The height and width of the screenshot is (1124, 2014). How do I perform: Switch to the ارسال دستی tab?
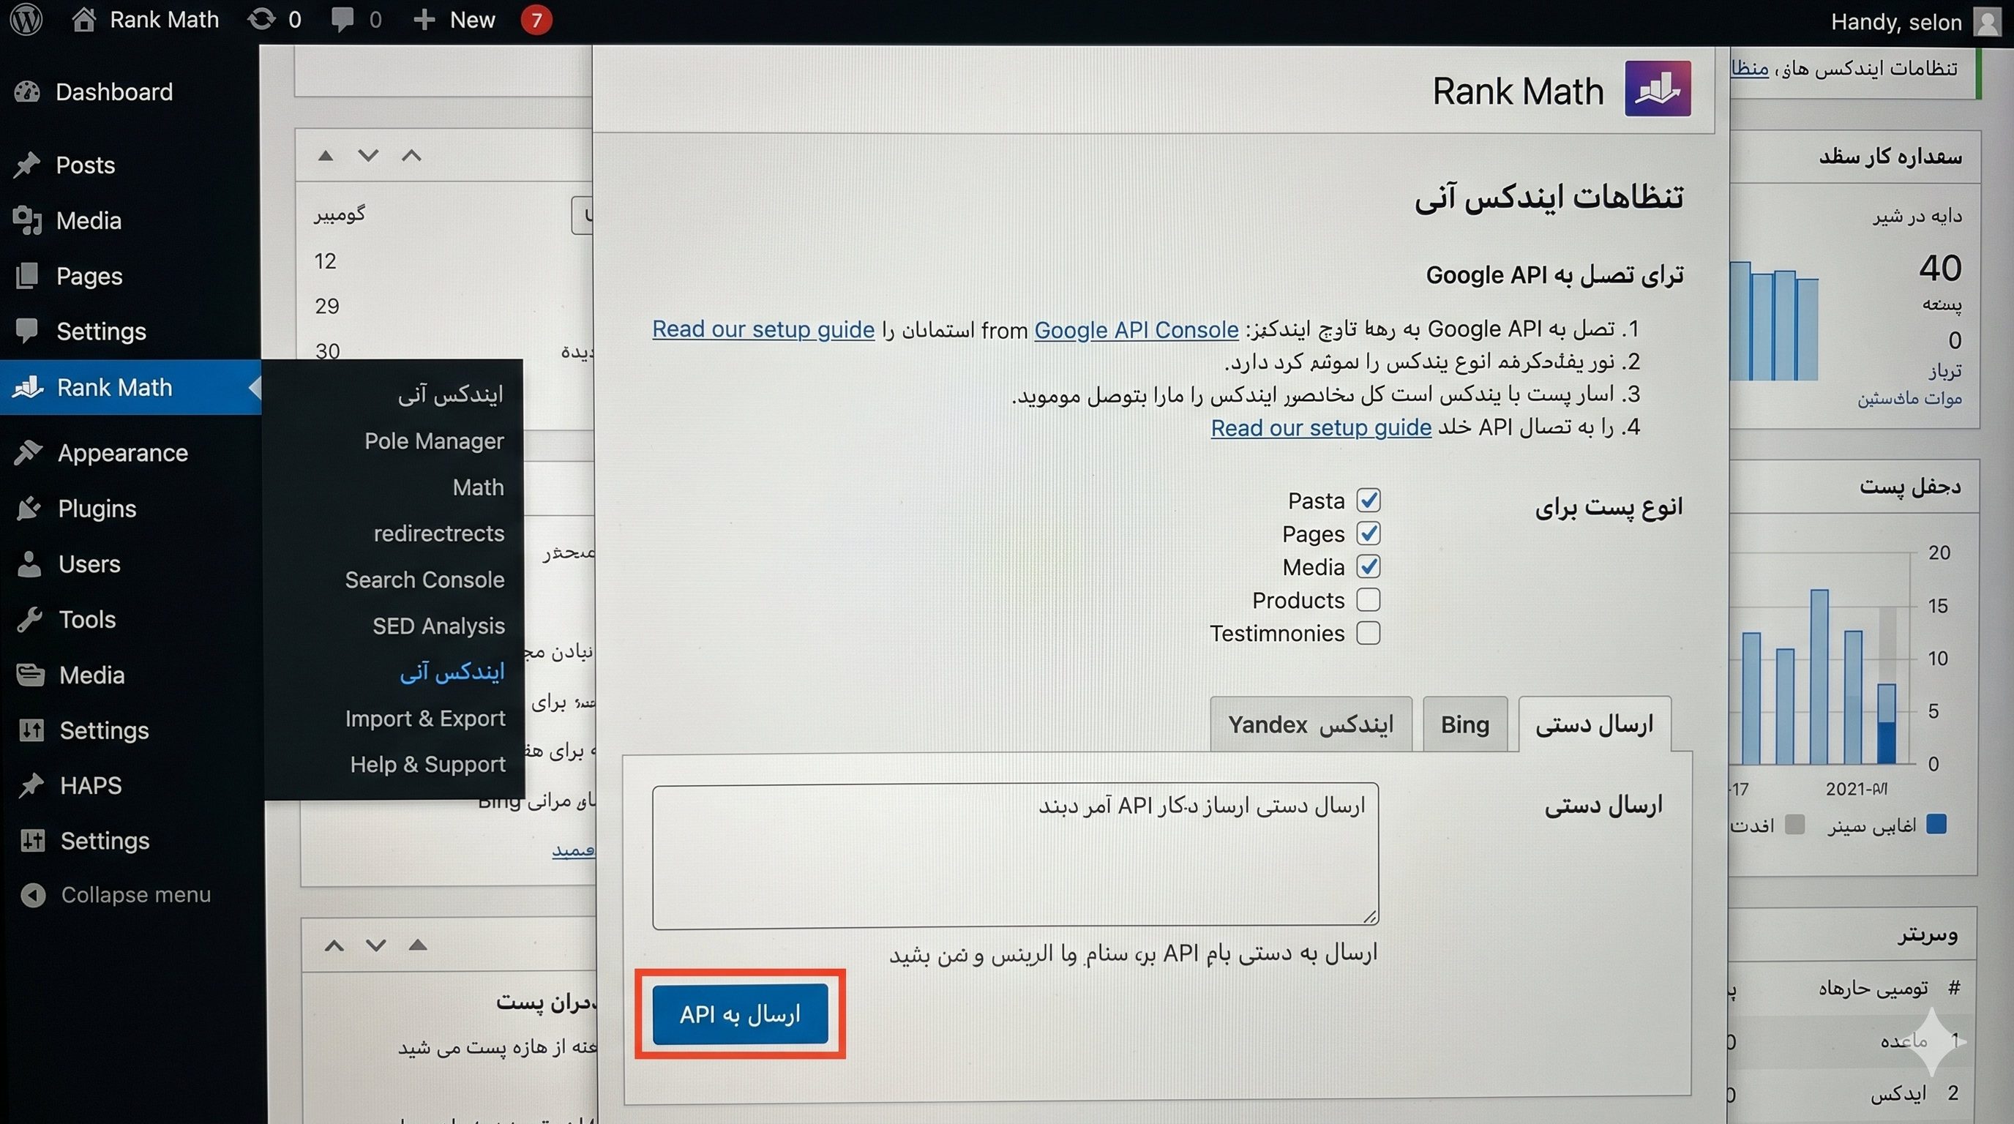(1594, 724)
